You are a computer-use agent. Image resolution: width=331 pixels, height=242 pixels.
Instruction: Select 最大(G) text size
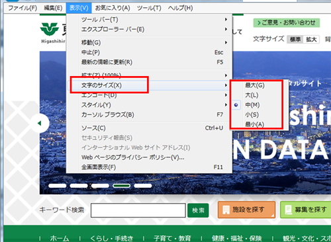259,85
